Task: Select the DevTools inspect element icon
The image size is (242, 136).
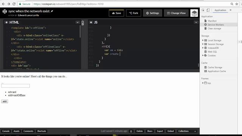Action: click(x=203, y=10)
